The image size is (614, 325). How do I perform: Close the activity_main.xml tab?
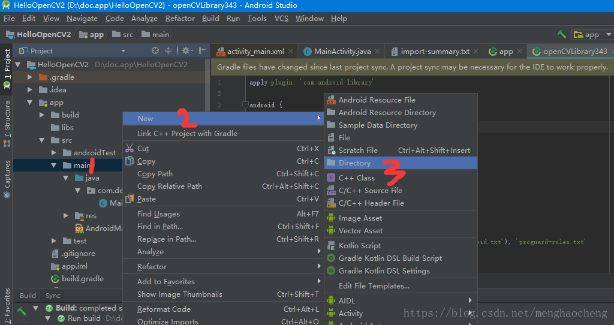coord(291,52)
